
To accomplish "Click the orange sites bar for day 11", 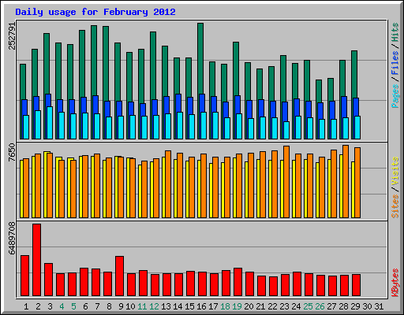I will (144, 189).
